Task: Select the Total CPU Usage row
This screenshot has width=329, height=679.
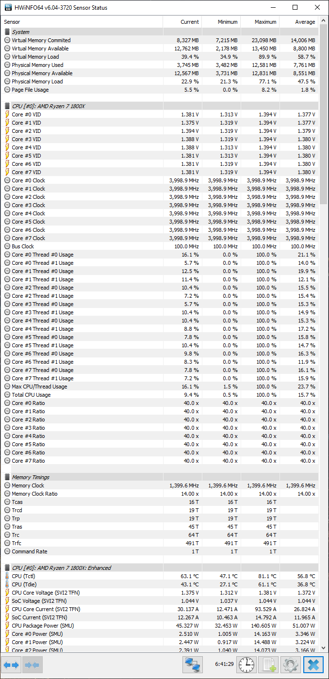Action: (x=160, y=395)
